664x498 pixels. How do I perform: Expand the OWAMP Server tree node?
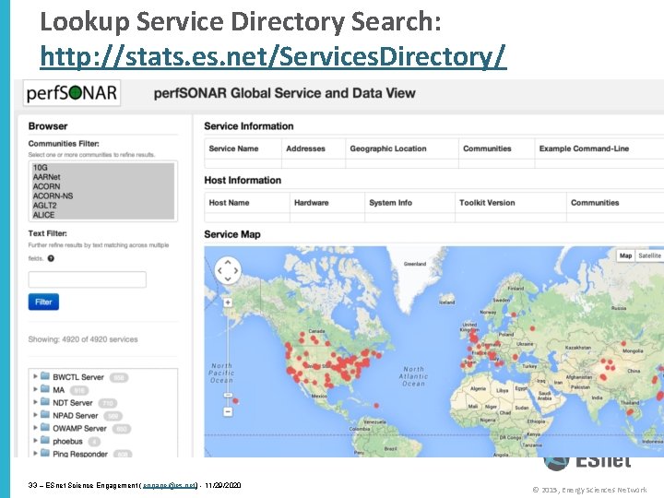[x=35, y=427]
